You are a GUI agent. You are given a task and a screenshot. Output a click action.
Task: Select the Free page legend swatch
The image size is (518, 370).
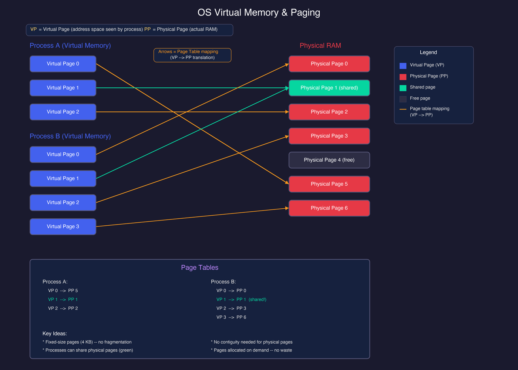pyautogui.click(x=403, y=98)
